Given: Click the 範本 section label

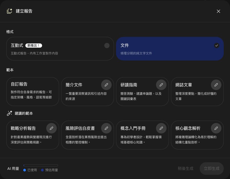Looking at the screenshot, I should (x=10, y=70).
